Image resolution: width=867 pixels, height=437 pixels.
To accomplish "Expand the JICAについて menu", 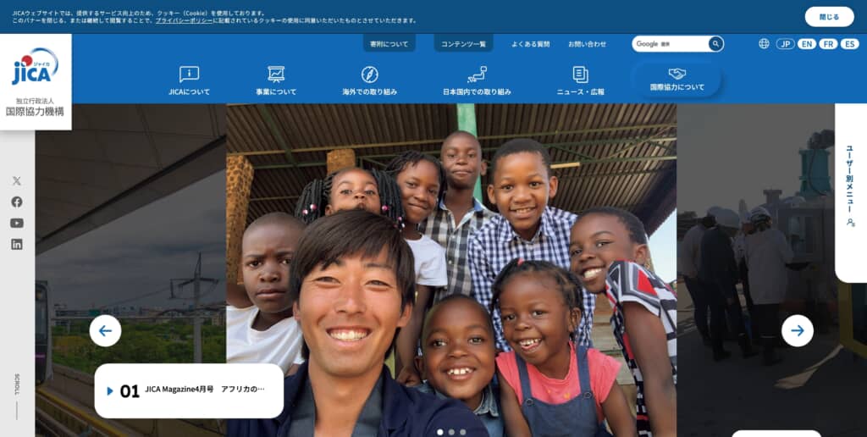I will pos(189,80).
